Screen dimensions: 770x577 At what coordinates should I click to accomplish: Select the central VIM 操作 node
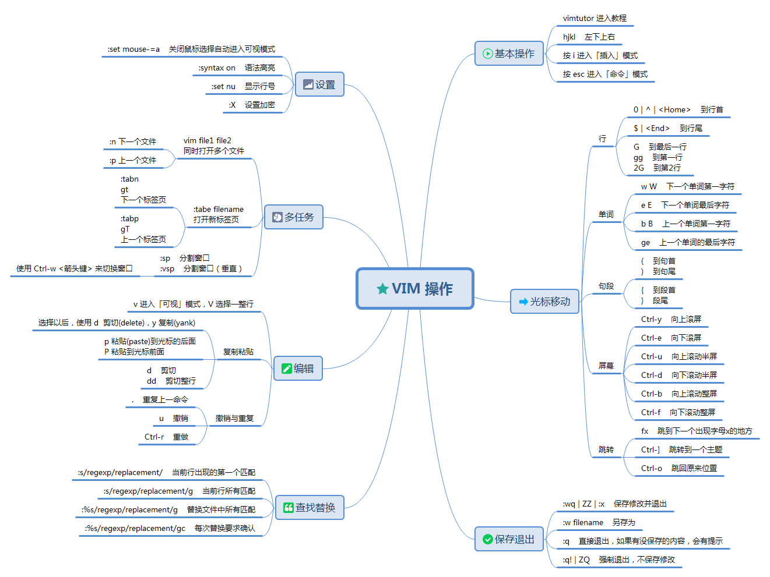click(415, 289)
